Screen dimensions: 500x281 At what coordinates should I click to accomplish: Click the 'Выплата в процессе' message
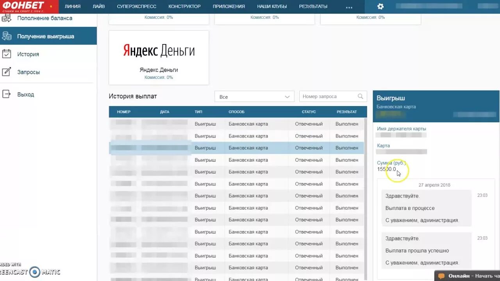[x=410, y=208]
